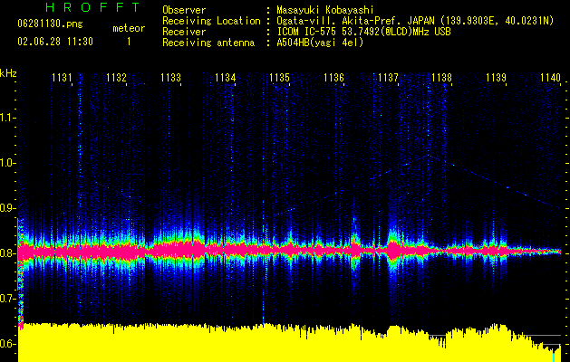Click the HROFFT title text
Image resolution: width=570 pixels, height=362 pixels.
pyautogui.click(x=93, y=7)
